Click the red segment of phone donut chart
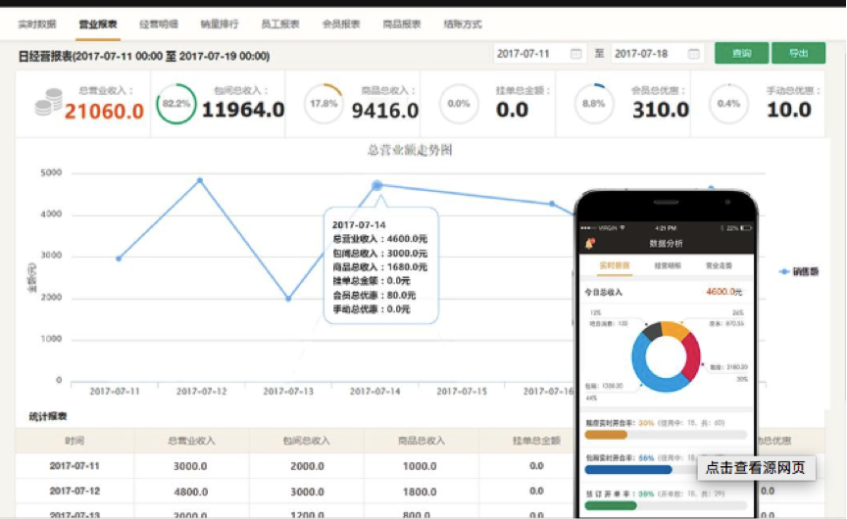 pos(692,356)
